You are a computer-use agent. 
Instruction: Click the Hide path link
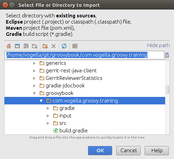coord(158,45)
